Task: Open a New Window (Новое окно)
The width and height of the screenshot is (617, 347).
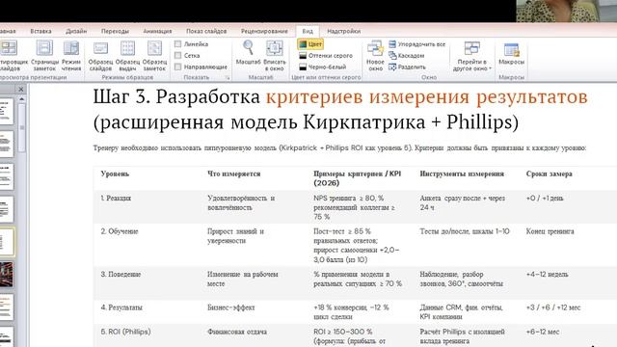Action: (x=375, y=55)
